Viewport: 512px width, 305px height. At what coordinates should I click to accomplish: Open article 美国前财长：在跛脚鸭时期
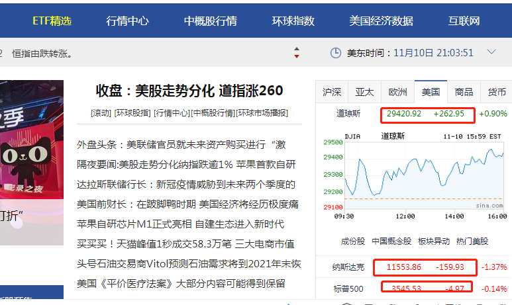187,204
